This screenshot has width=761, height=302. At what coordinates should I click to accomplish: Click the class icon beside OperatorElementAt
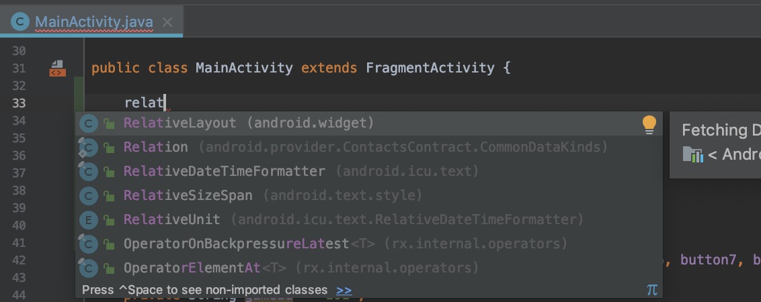pyautogui.click(x=89, y=268)
